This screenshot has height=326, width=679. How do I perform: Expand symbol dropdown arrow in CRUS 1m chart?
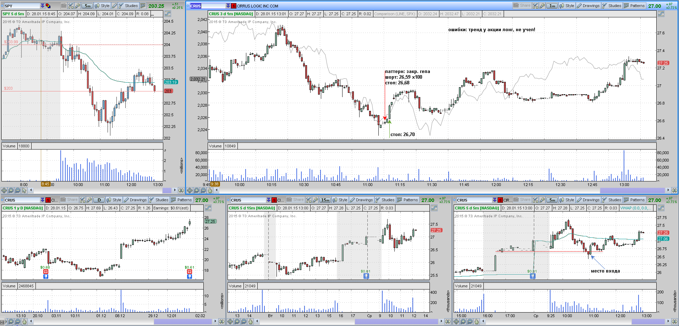(x=228, y=6)
